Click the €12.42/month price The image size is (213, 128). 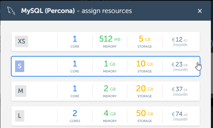click(180, 42)
